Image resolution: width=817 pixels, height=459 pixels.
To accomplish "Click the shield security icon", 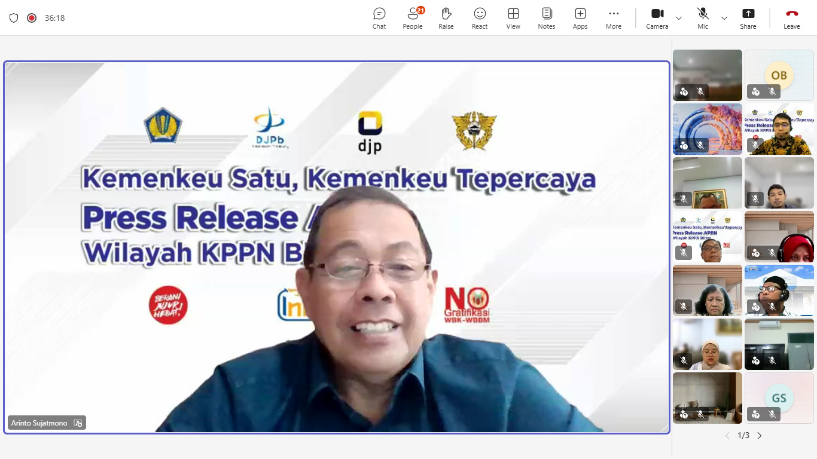I will pyautogui.click(x=14, y=18).
